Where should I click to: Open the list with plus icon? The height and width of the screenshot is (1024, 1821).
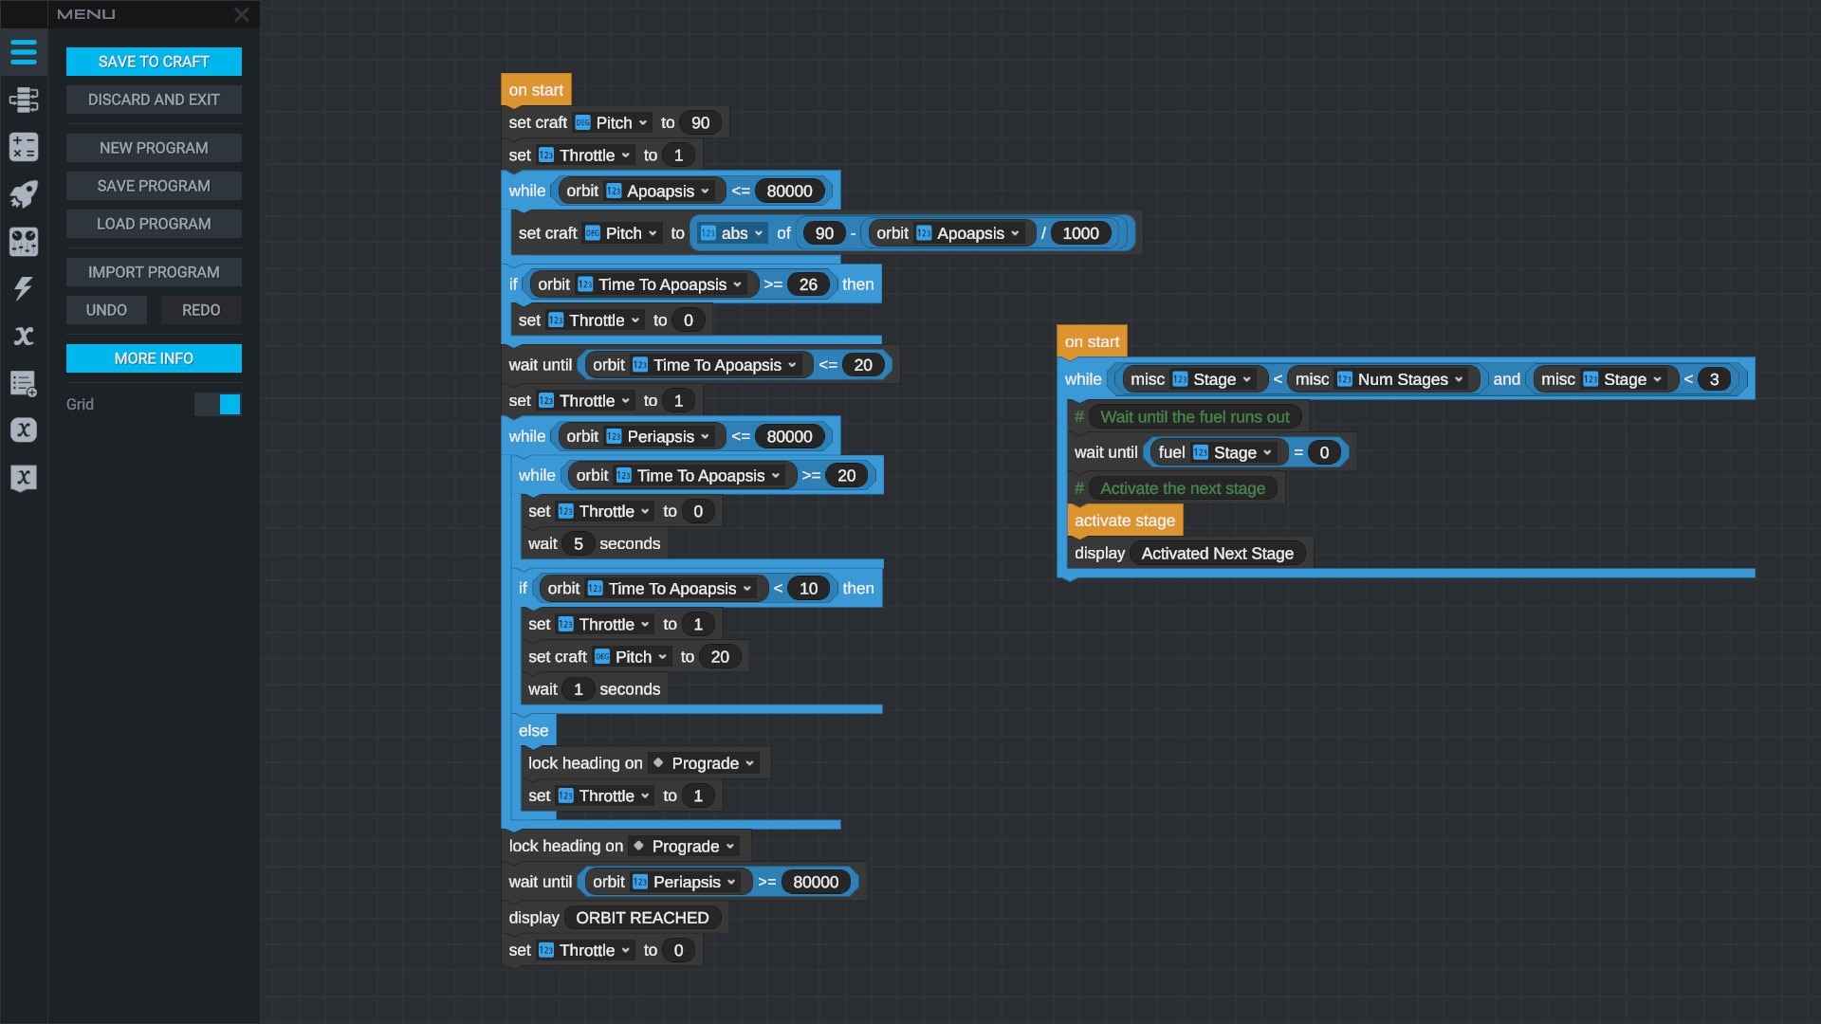point(24,383)
